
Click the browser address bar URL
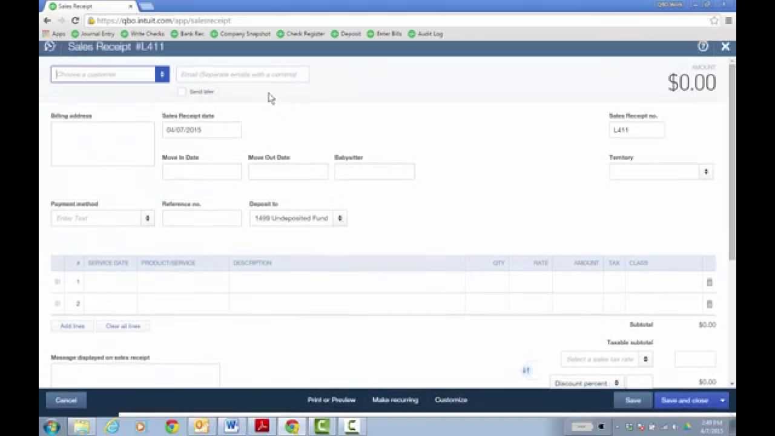tap(163, 20)
